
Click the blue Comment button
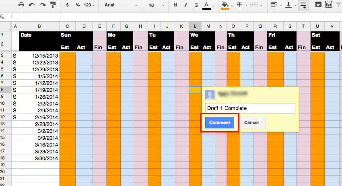[220, 122]
